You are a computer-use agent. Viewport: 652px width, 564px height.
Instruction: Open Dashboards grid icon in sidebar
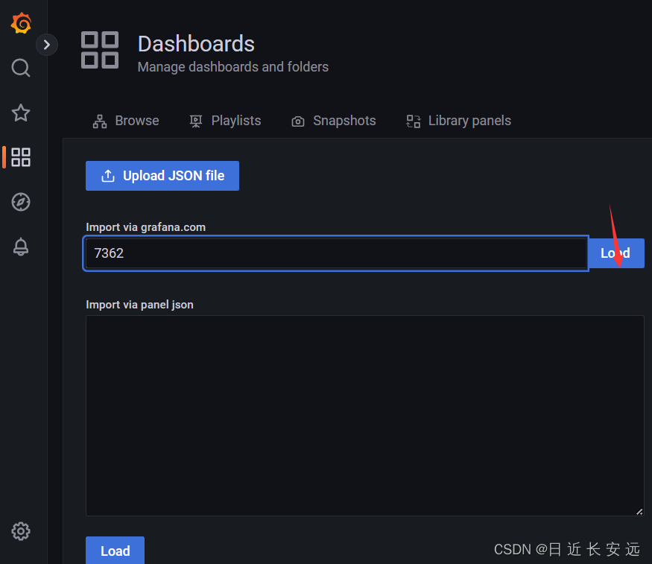pyautogui.click(x=21, y=157)
